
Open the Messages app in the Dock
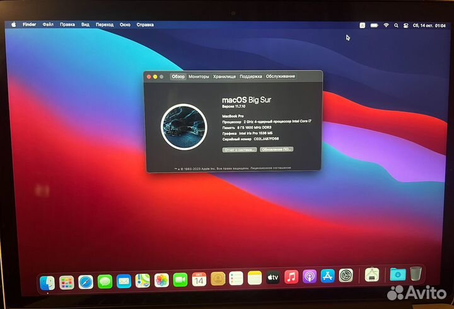[x=105, y=281]
